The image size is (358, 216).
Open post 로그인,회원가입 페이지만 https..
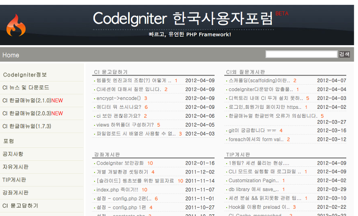tap(265, 107)
